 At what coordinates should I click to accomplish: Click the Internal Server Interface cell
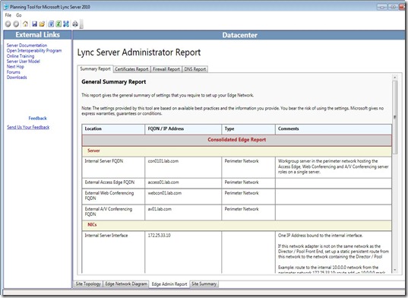pyautogui.click(x=113, y=252)
